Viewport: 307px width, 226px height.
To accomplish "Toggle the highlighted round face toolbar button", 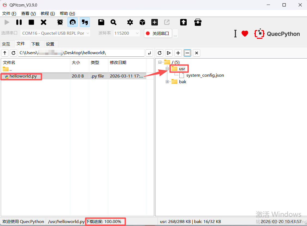I will 72,22.
